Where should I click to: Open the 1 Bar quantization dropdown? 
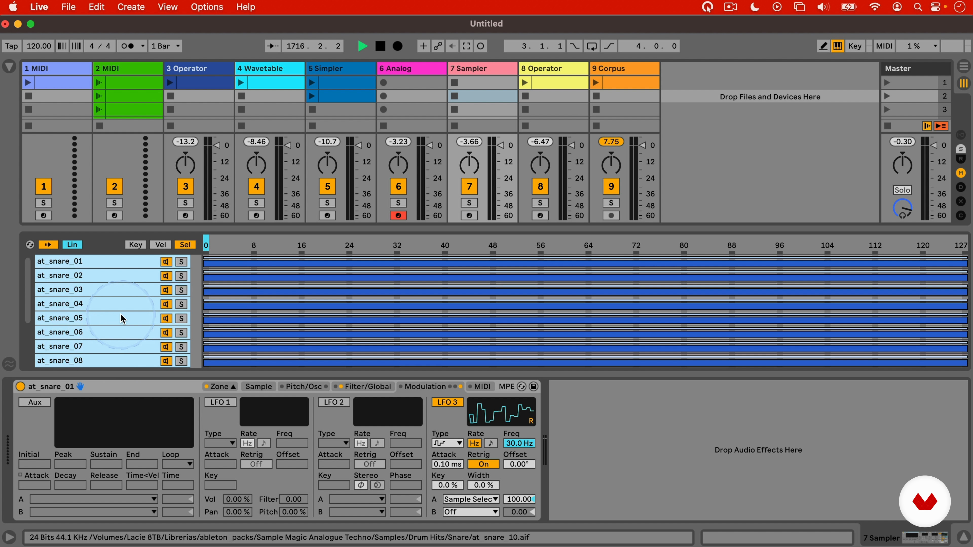click(x=166, y=46)
